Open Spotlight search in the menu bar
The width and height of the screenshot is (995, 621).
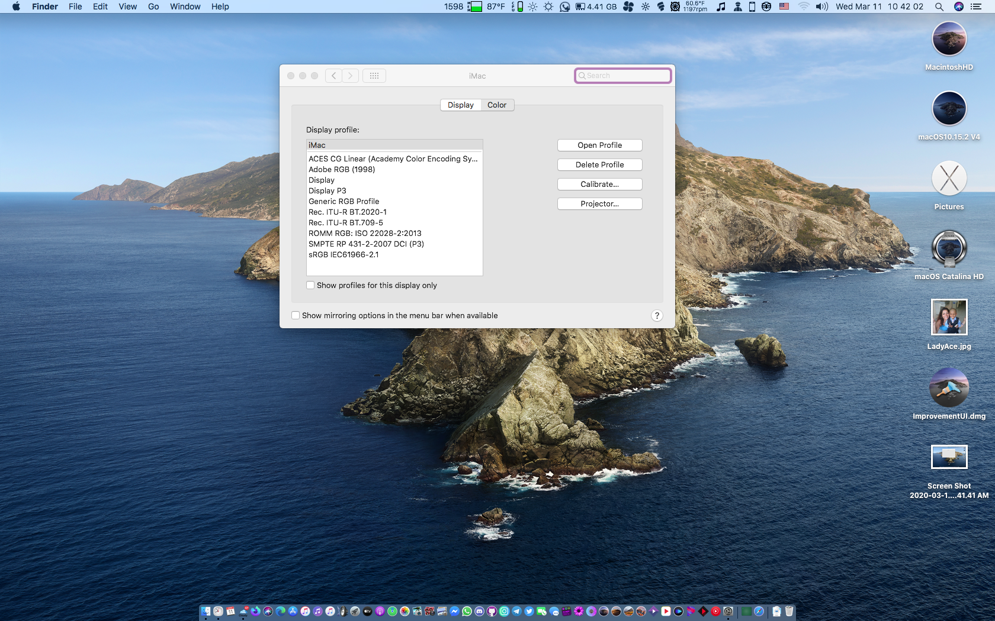(x=939, y=7)
